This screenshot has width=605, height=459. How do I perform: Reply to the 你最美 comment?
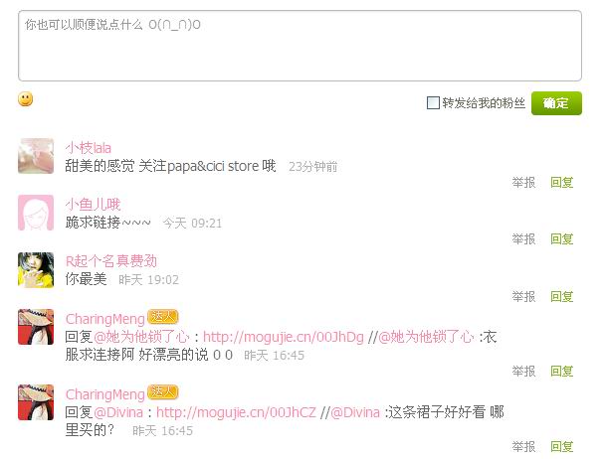point(562,296)
